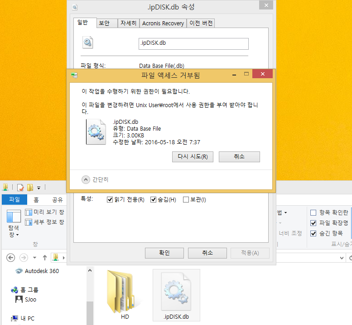The image size is (352, 325).
Task: Switch to the 공유 ribbon tab
Action: point(57,200)
